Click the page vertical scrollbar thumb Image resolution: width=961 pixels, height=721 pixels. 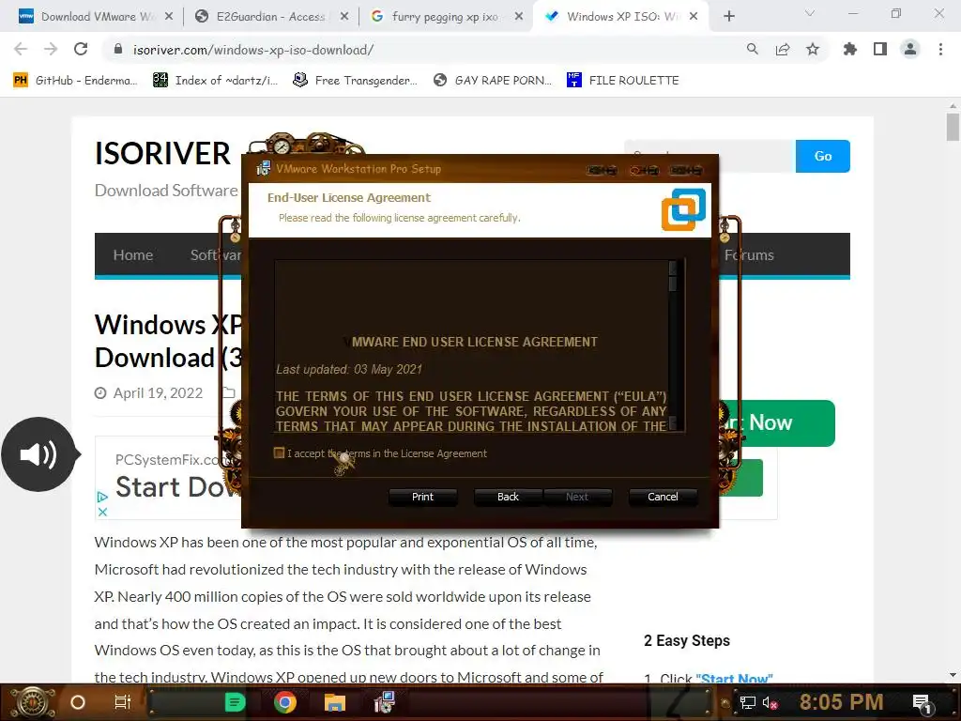pyautogui.click(x=953, y=127)
